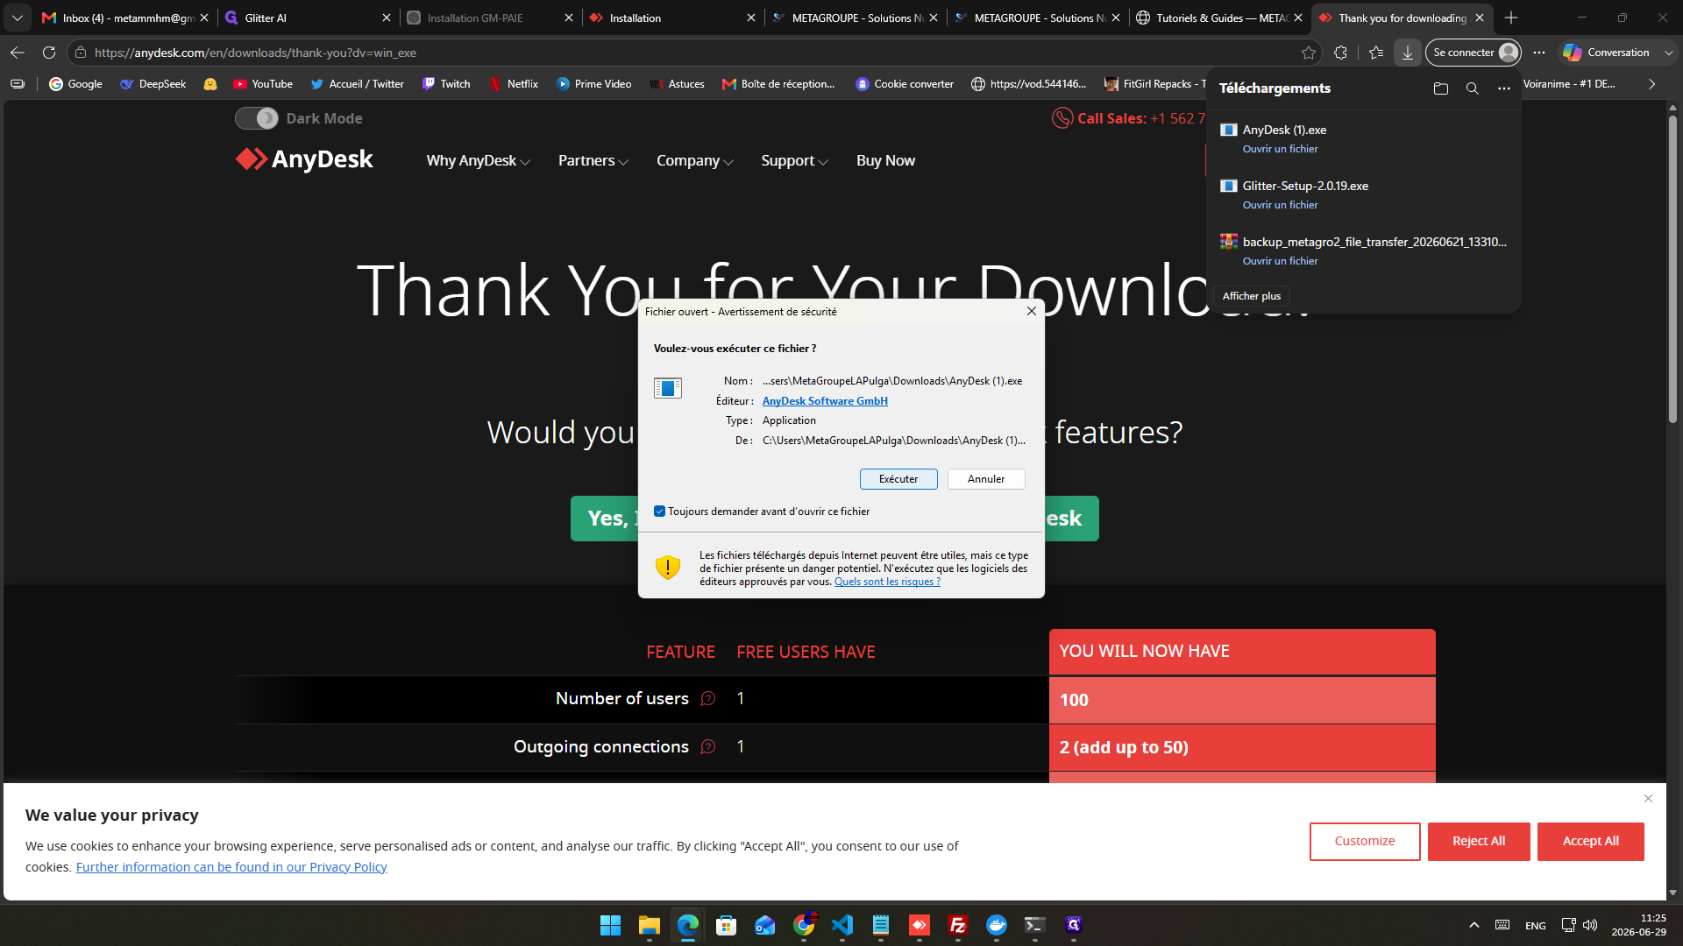Click Reject All cookies button
The width and height of the screenshot is (1683, 946).
click(x=1479, y=841)
